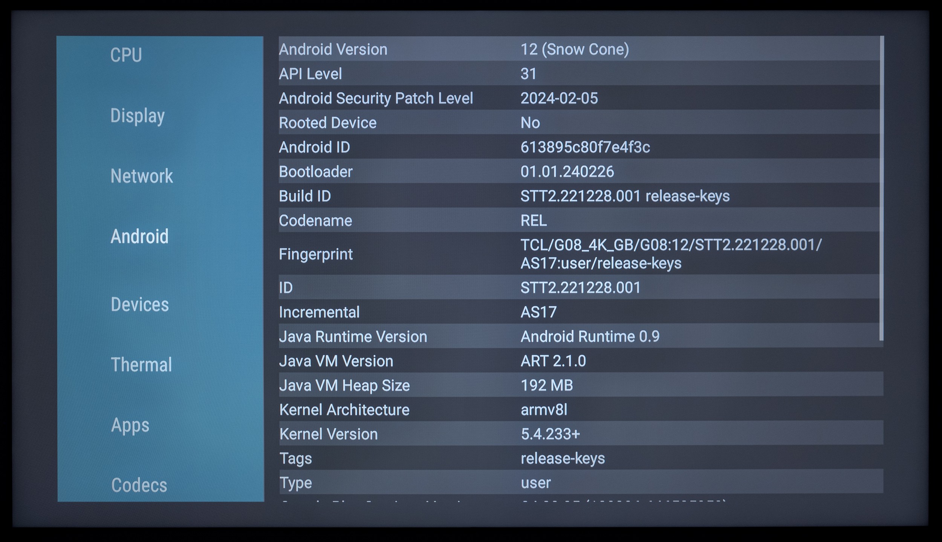This screenshot has height=542, width=942.
Task: Open Apps in the sidebar
Action: tap(130, 425)
